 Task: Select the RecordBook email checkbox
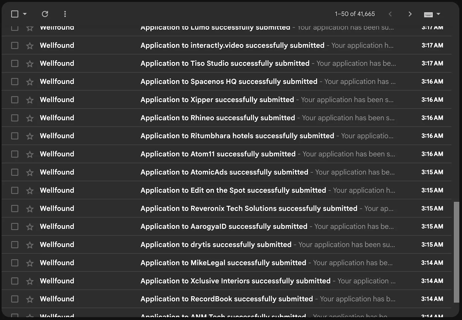[x=15, y=299]
